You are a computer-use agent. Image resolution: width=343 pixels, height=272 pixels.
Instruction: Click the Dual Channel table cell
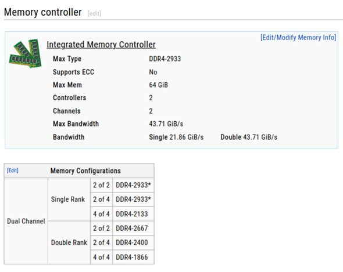[x=26, y=221]
